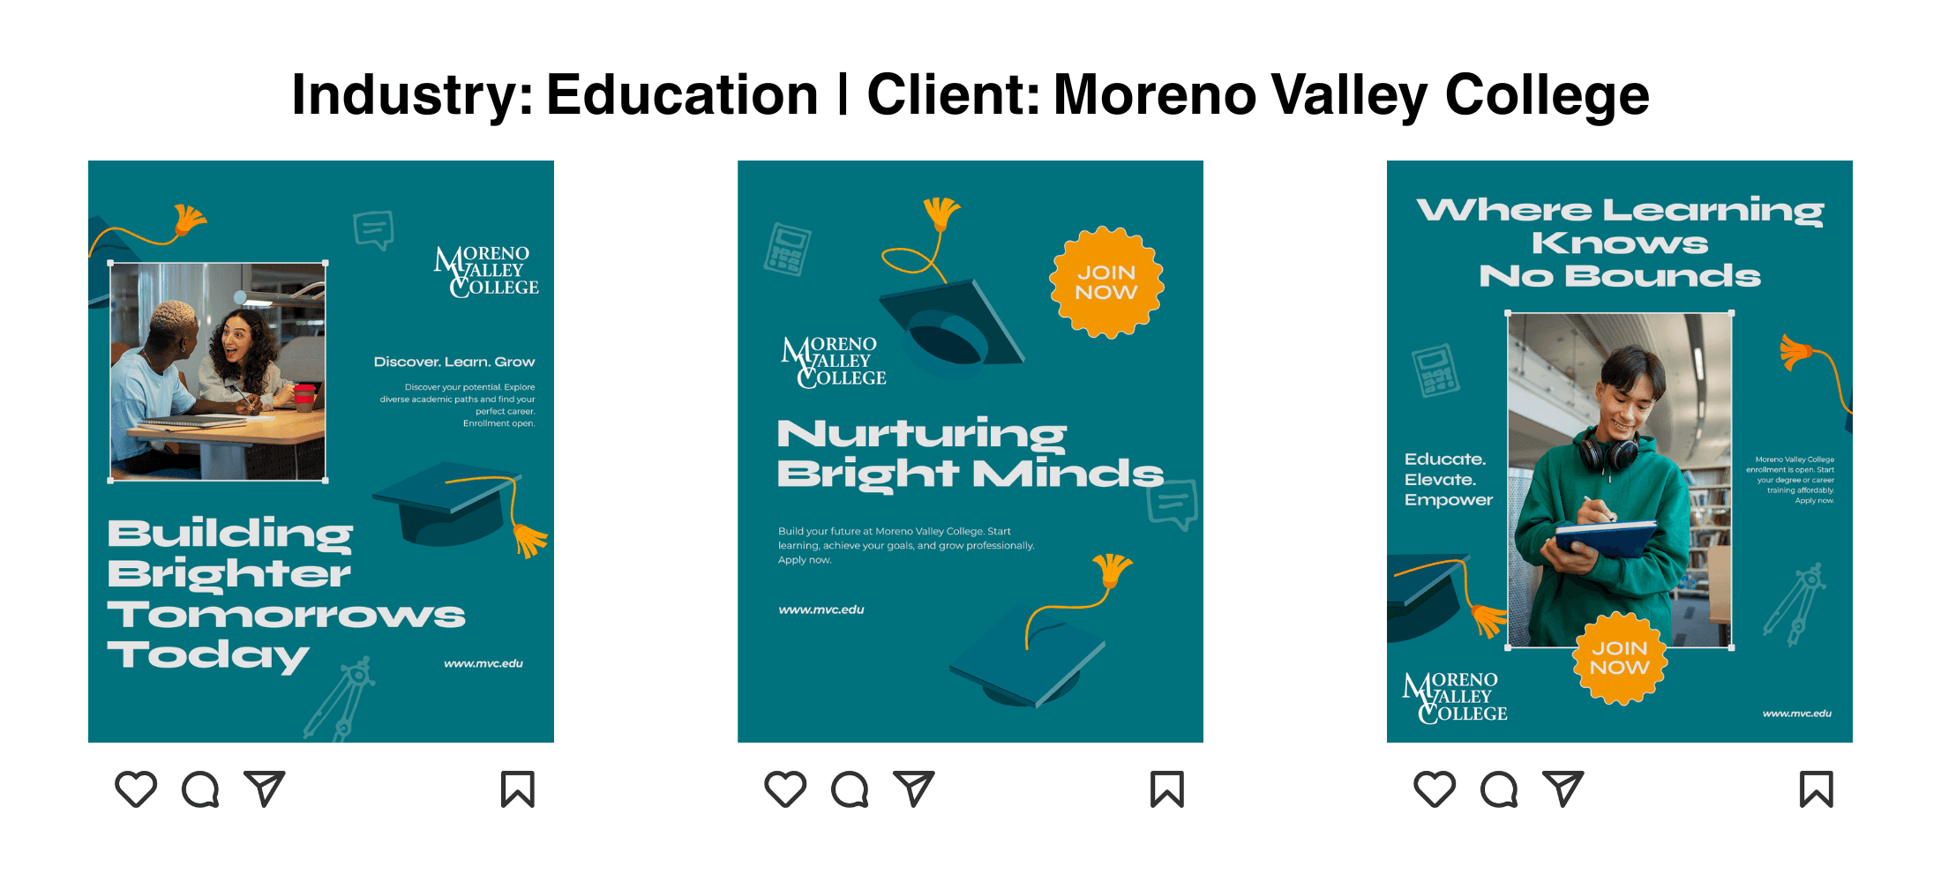Open comment bubble under third post
The height and width of the screenshot is (882, 1941).
click(x=1499, y=789)
